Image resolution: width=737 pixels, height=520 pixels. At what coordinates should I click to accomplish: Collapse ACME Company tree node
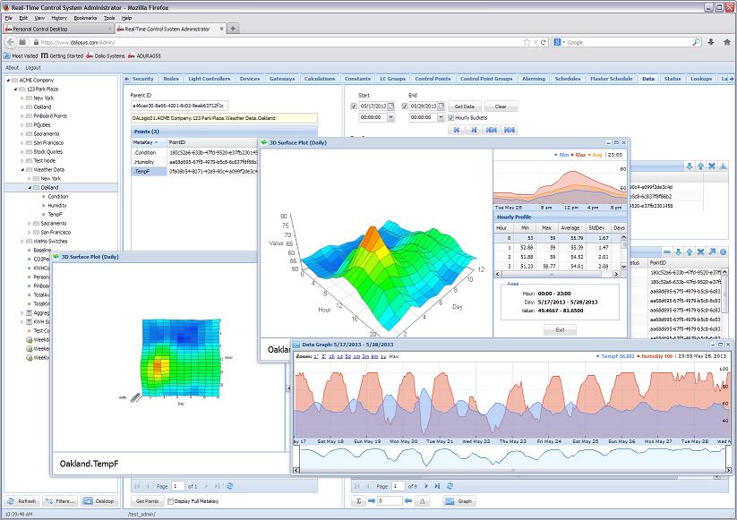tap(8, 81)
